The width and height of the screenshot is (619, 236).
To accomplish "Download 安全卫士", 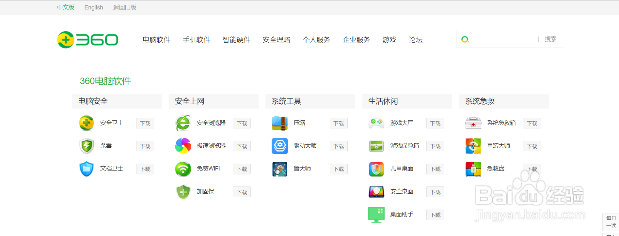I will 145,123.
